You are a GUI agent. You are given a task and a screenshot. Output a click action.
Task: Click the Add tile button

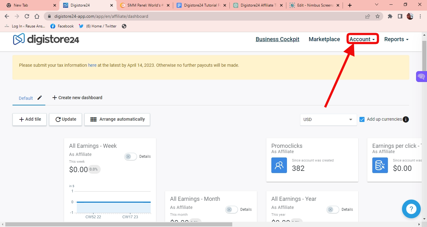[30, 119]
